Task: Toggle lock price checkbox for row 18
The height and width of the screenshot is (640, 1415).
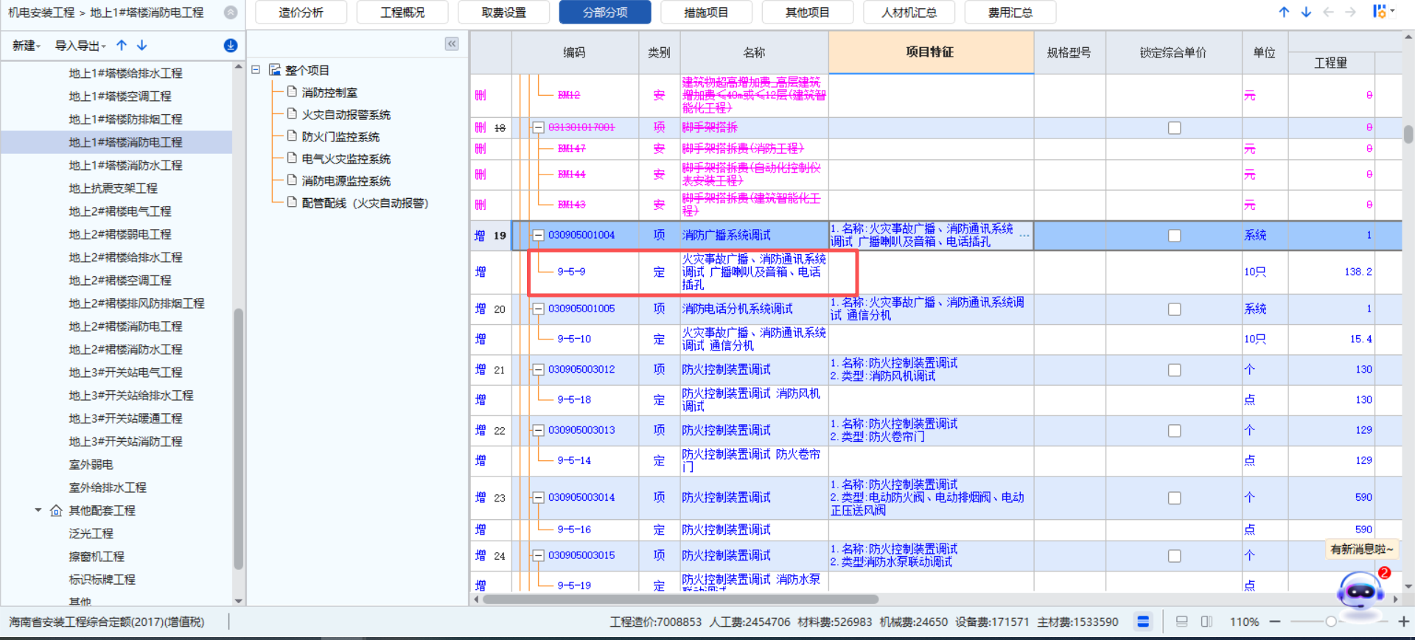Action: (x=1174, y=128)
